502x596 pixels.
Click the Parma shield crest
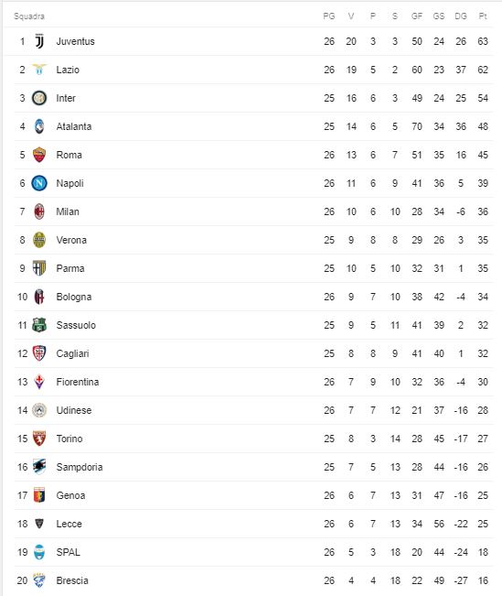[39, 268]
